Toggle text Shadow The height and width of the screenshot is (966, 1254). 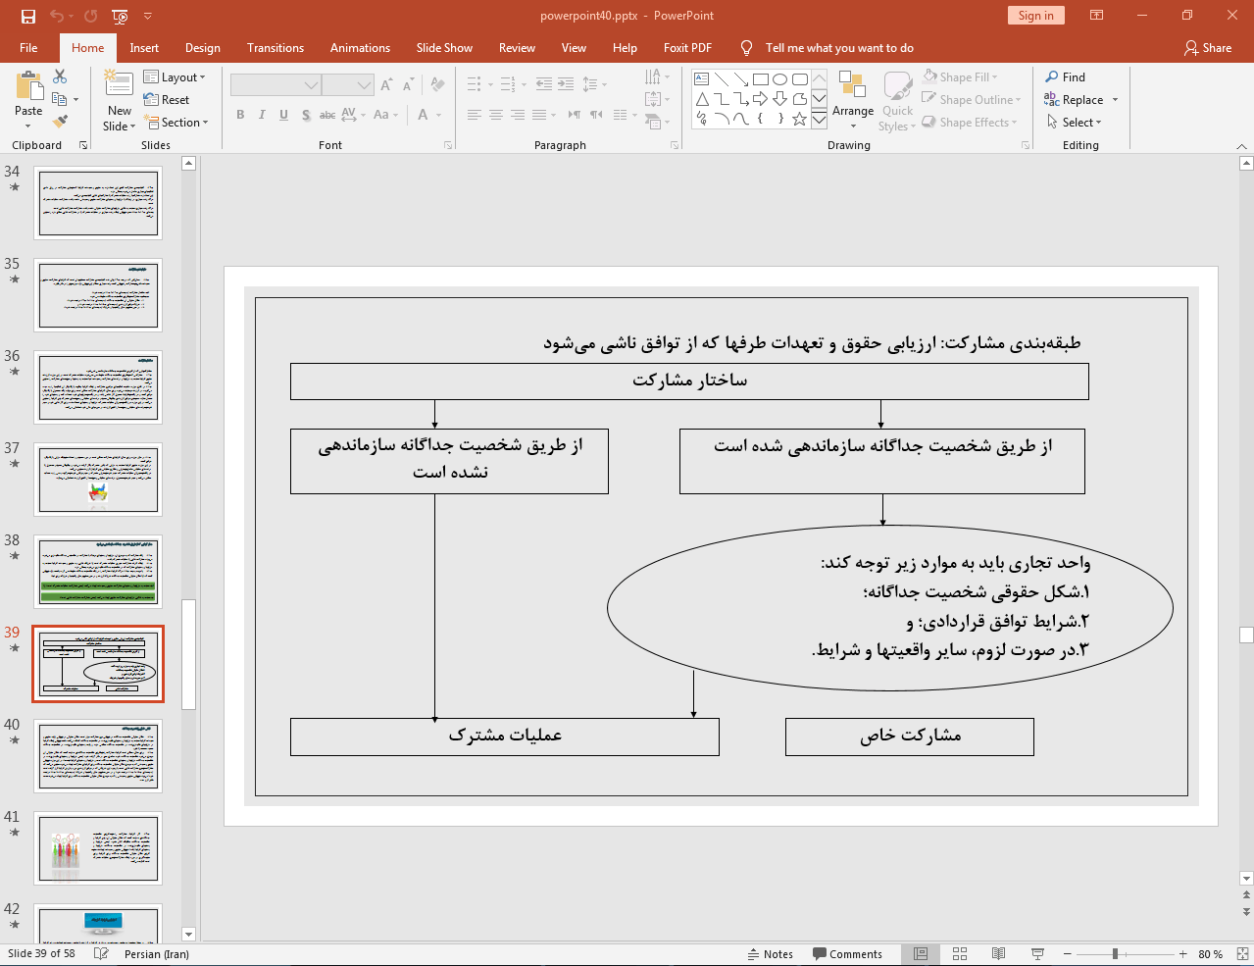[x=306, y=115]
